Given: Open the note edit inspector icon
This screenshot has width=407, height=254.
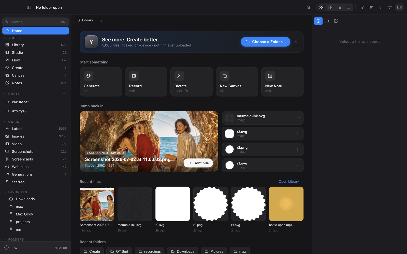Looking at the screenshot, I should pyautogui.click(x=336, y=21).
